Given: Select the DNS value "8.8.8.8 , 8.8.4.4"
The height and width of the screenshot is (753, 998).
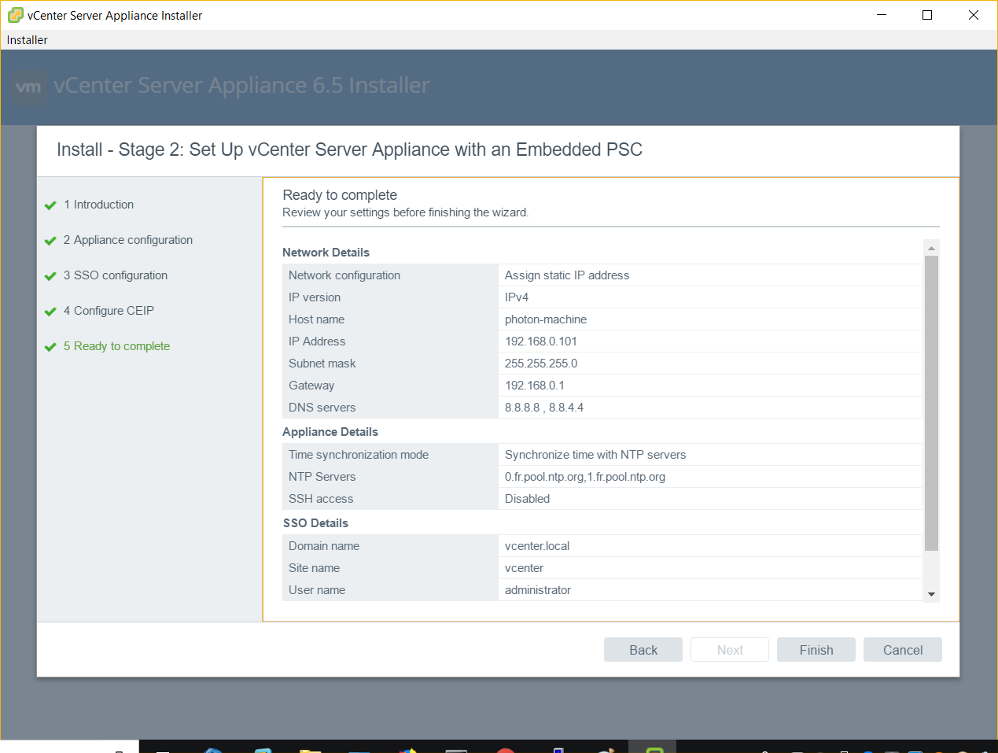Looking at the screenshot, I should pos(544,408).
